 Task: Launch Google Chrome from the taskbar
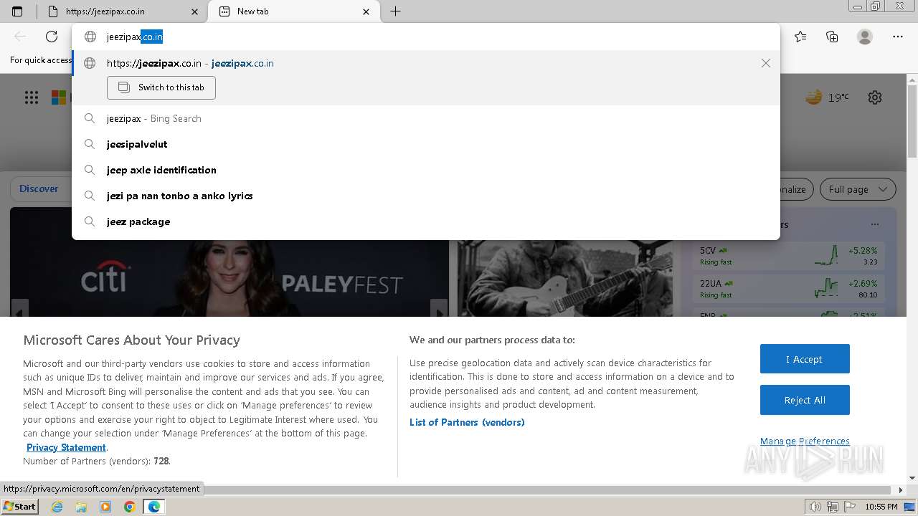pyautogui.click(x=130, y=507)
